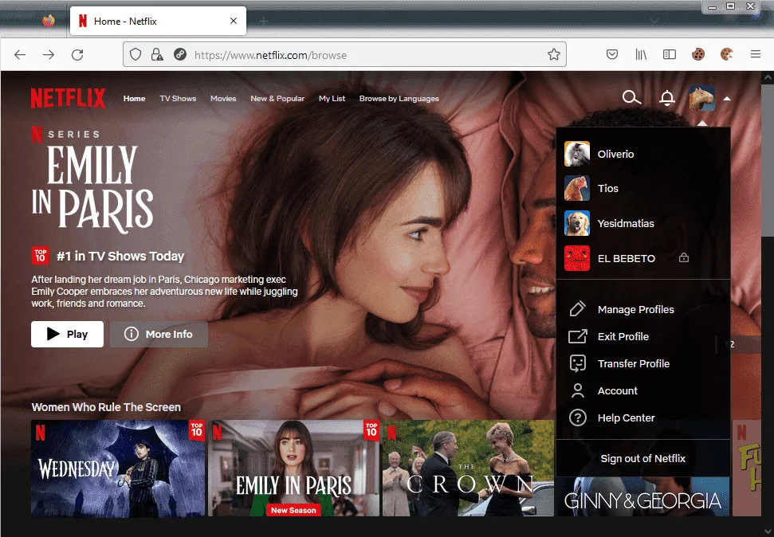This screenshot has height=537, width=774.
Task: Toggle the Firefox sidebar icon
Action: tap(670, 54)
